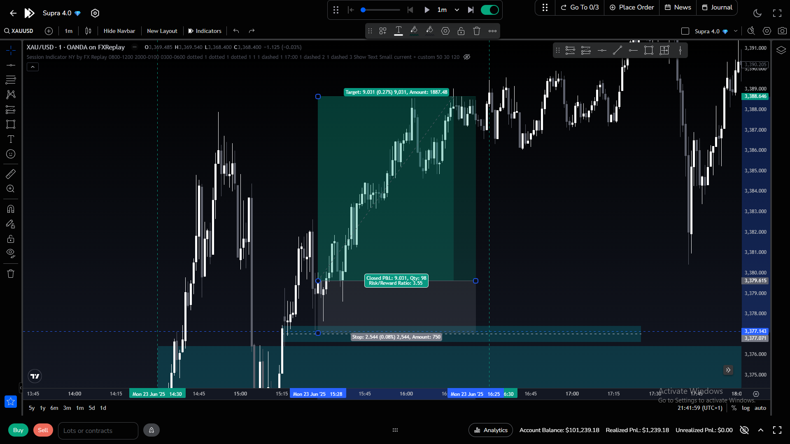Open the Indicators menu
The image size is (790, 444).
coord(205,31)
